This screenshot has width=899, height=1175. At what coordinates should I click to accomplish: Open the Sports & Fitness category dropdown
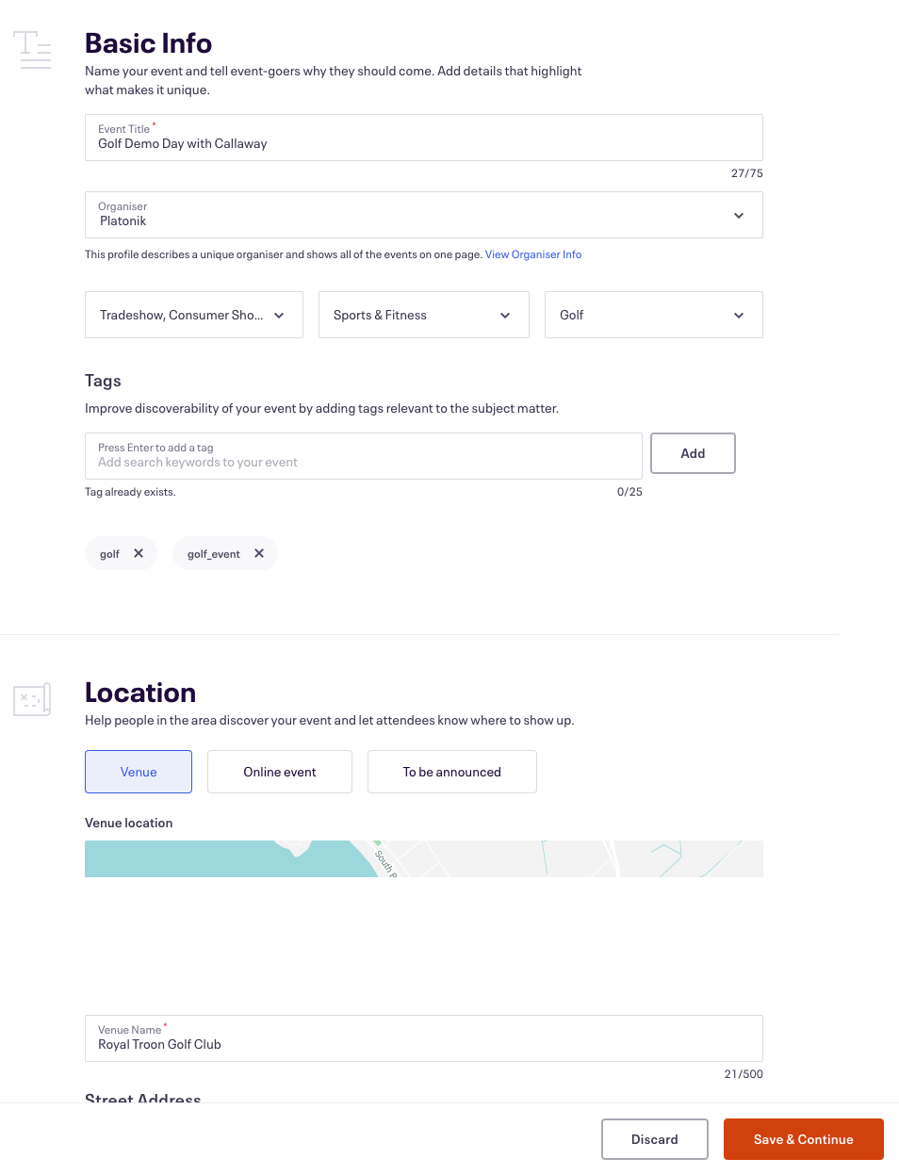pyautogui.click(x=423, y=315)
